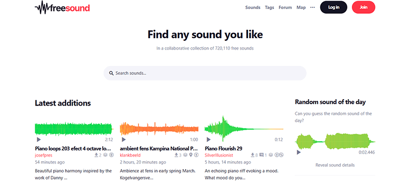The image size is (397, 181).
Task: Click the random sound of the day waveform
Action: coord(335,141)
